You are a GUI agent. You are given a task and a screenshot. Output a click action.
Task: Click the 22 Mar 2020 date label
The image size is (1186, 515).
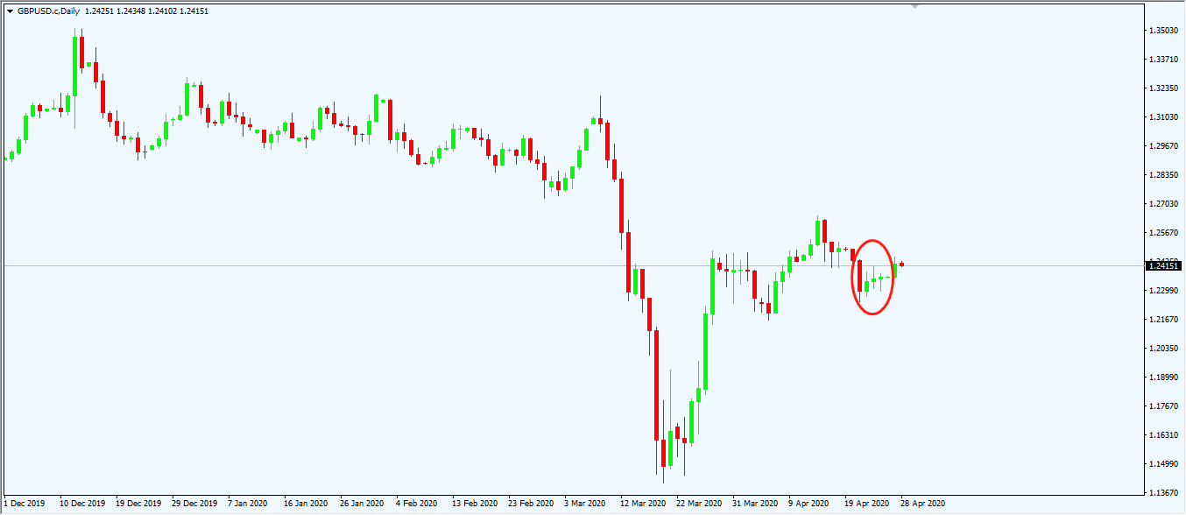coord(698,504)
